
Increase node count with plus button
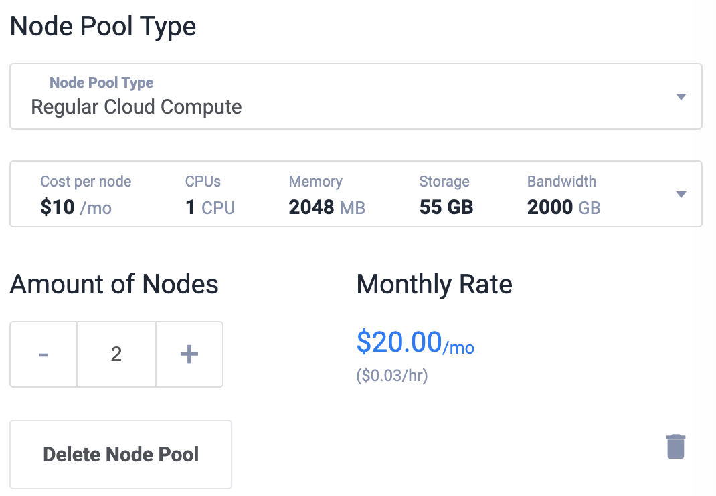[x=189, y=354]
